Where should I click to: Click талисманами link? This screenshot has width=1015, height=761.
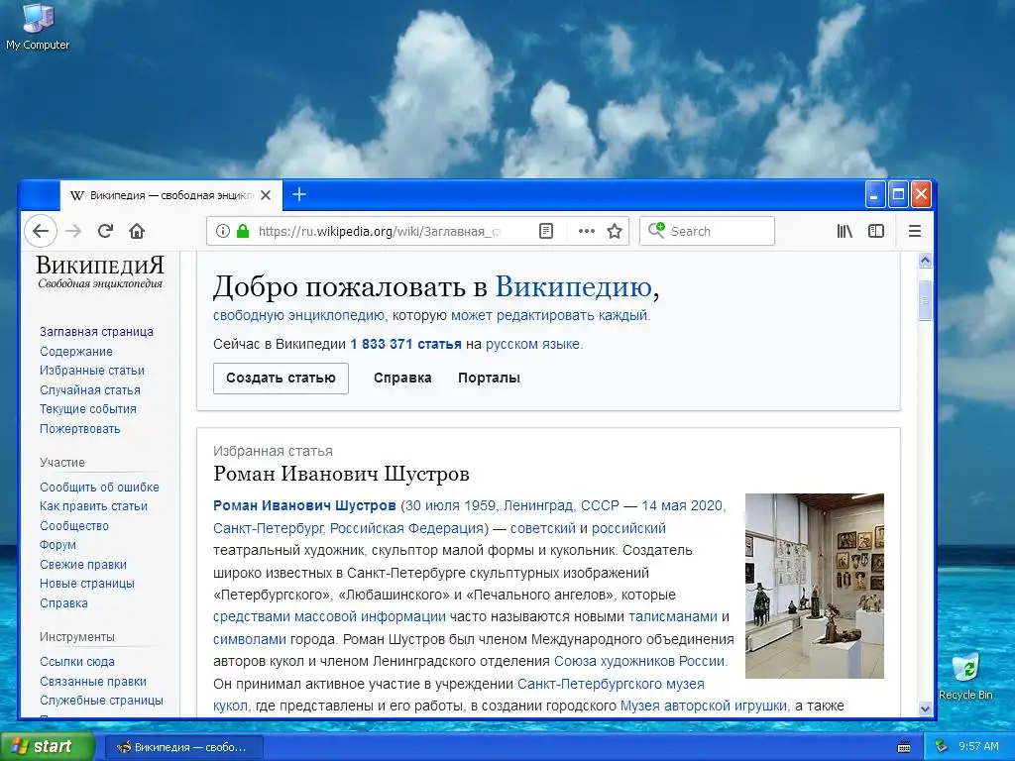click(673, 616)
